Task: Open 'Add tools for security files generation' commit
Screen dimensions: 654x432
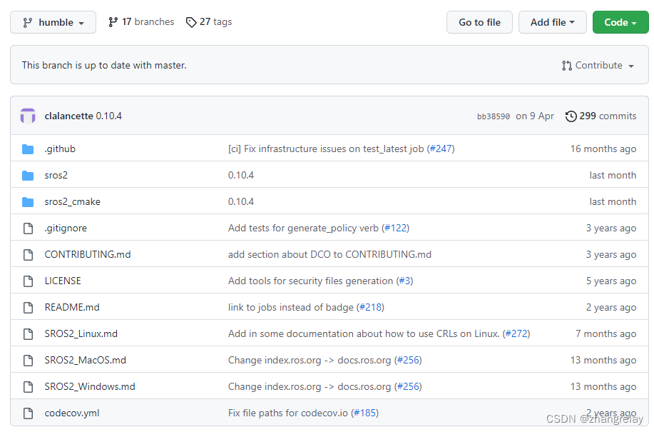Action: click(x=310, y=281)
